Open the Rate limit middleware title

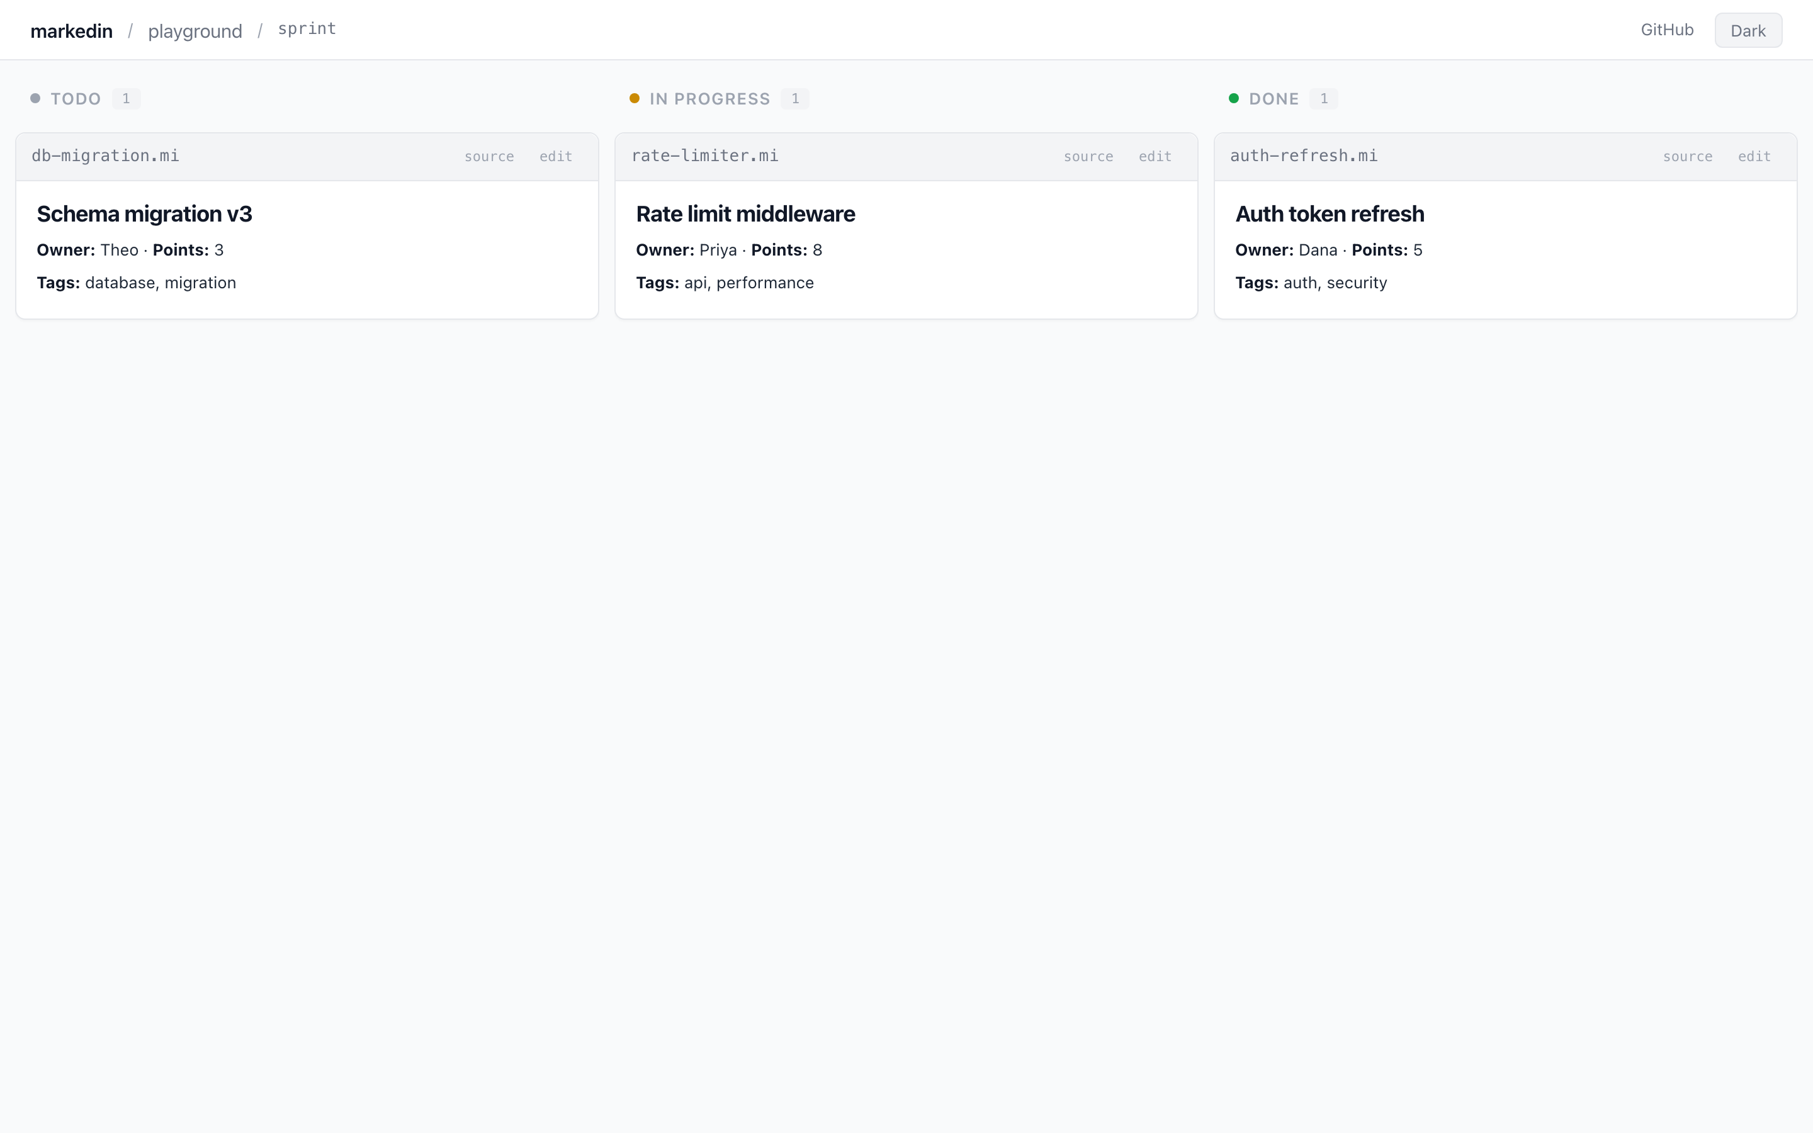tap(745, 214)
